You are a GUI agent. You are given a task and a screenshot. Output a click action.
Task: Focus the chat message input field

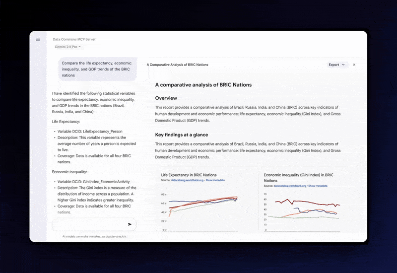click(88, 224)
